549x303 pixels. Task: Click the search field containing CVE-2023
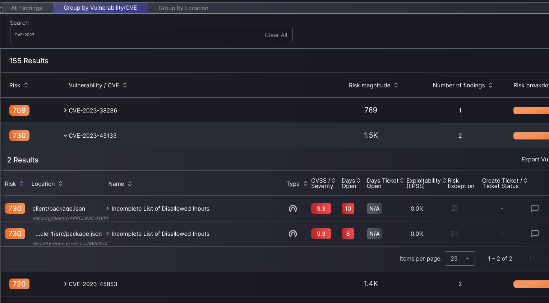(137, 35)
